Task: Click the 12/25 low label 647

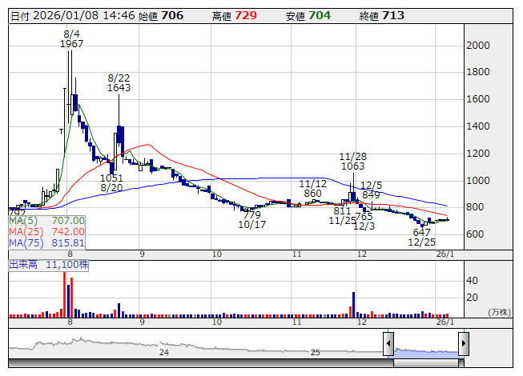Action: click(421, 232)
